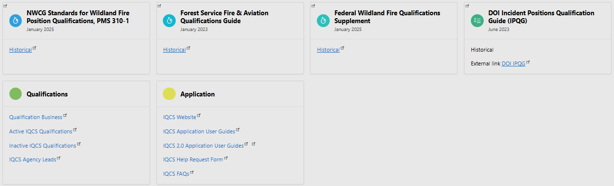Click the yellow circle beside Application

[169, 94]
